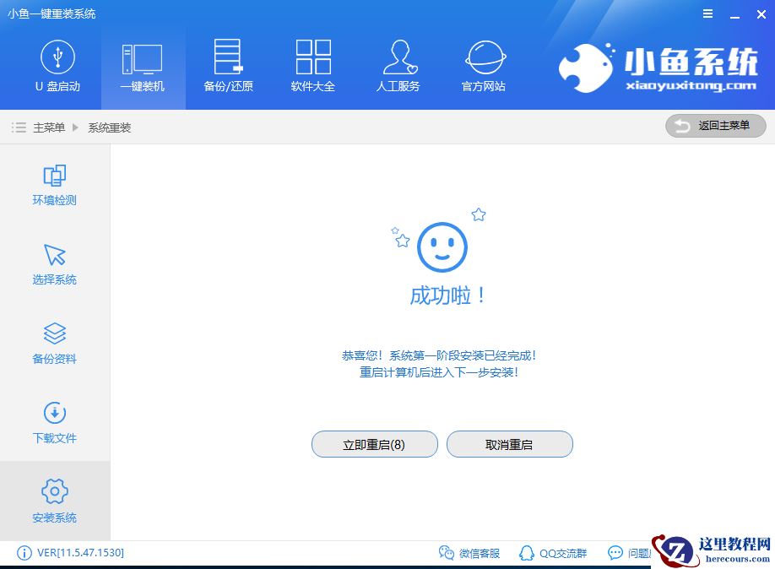Screen dimensions: 775x569
Task: Open the hamburger menu at top right
Action: coord(707,14)
